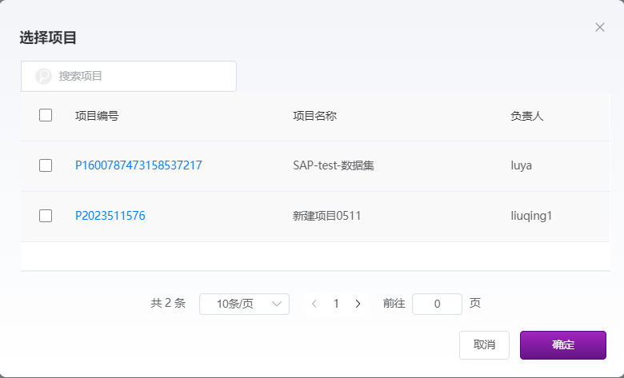Image resolution: width=624 pixels, height=378 pixels.
Task: Open project link P2023511576
Action: tap(110, 216)
